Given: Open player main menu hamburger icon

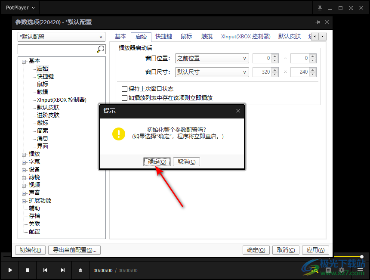Looking at the screenshot, I should point(360,270).
